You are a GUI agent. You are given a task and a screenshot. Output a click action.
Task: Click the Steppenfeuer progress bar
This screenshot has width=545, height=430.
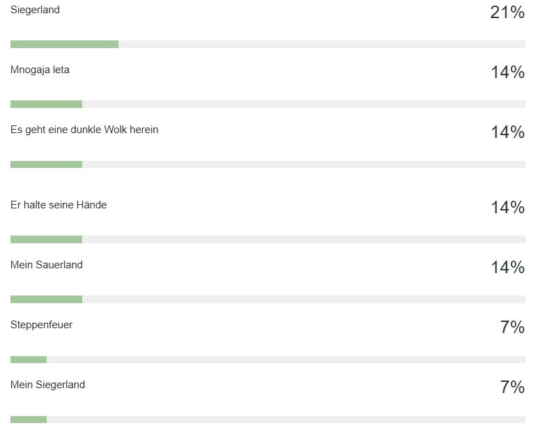point(268,360)
